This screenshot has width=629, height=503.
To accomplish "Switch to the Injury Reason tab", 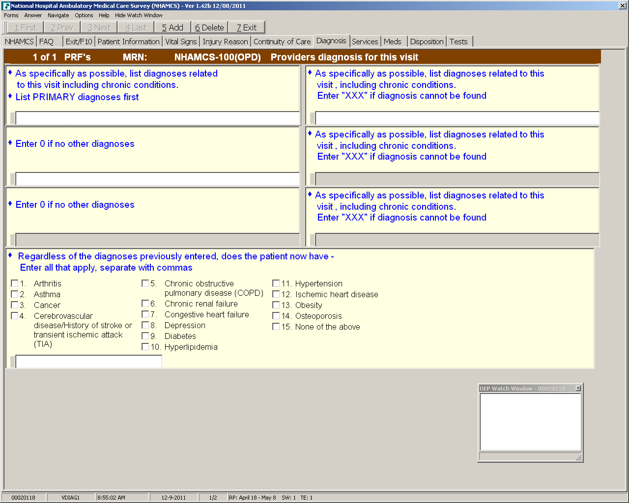I will tap(226, 42).
